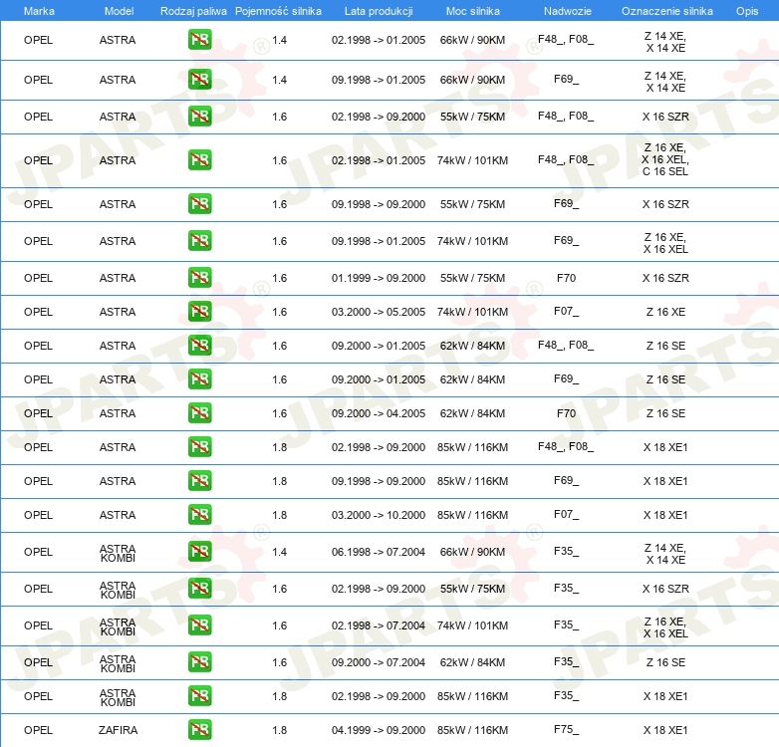The image size is (779, 747).
Task: Select the date cell 06.1998 -> 07.2004
Action: click(379, 552)
